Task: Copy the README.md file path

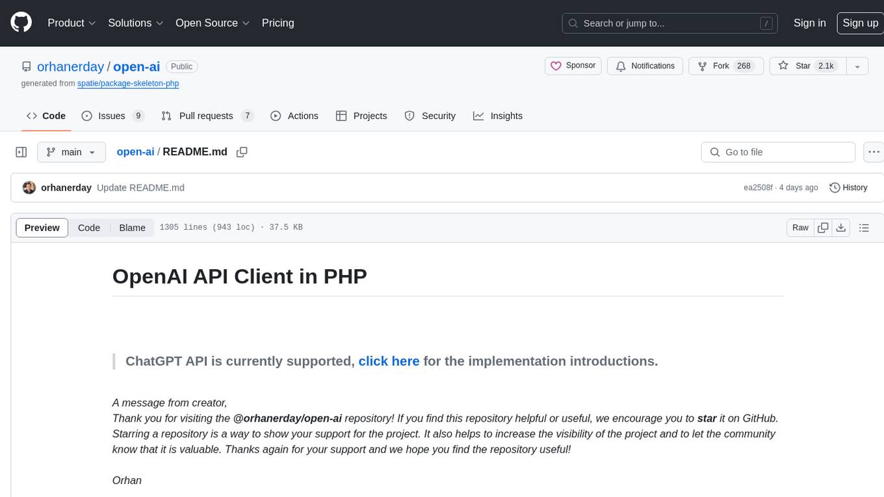Action: (x=242, y=152)
